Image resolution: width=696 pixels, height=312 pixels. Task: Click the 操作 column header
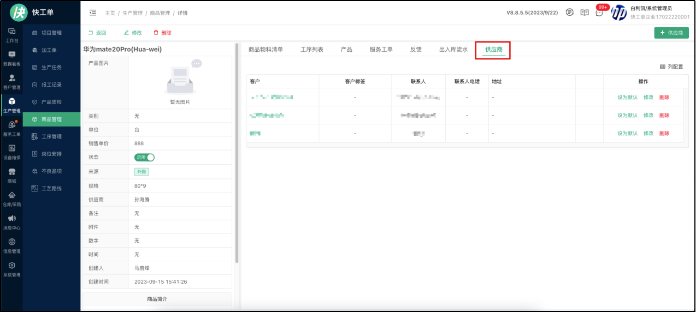pos(643,81)
